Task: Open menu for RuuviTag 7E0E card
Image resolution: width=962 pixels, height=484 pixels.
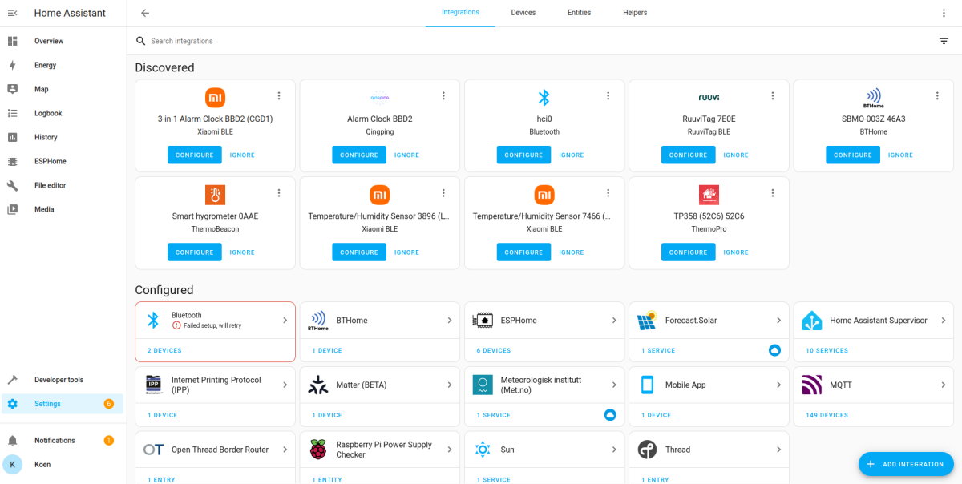Action: 773,95
